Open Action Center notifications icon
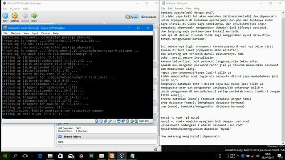The height and width of the screenshot is (160, 285). pyautogui.click(x=280, y=156)
